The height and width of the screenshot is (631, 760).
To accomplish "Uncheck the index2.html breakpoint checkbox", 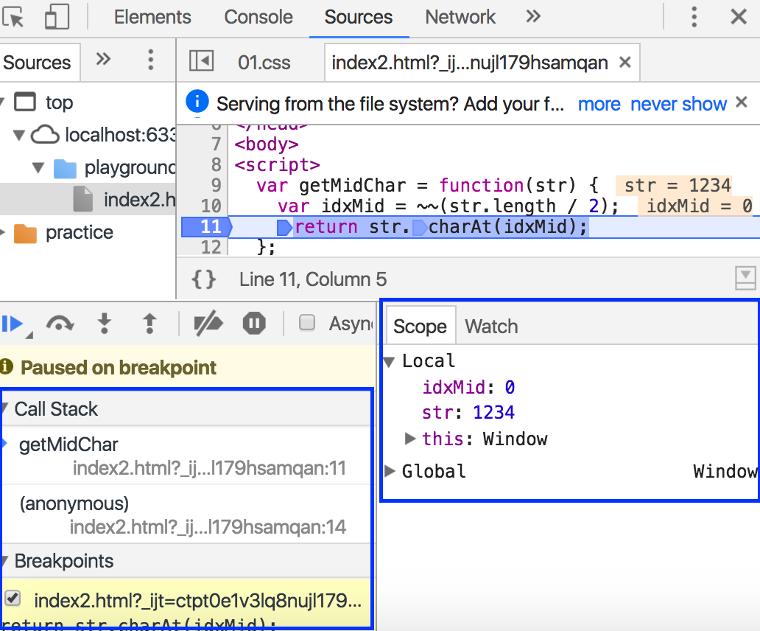I will [x=13, y=598].
